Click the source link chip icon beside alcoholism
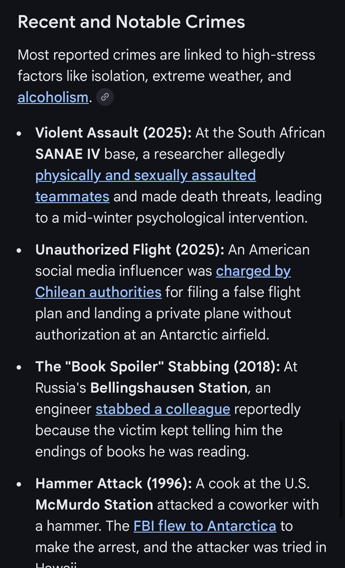 [x=105, y=97]
